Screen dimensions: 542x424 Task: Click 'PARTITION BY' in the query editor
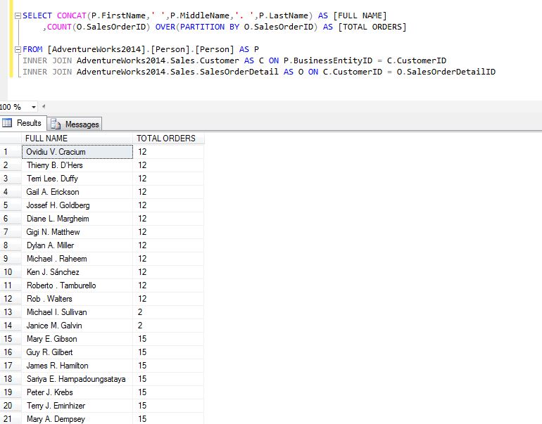[x=210, y=27]
